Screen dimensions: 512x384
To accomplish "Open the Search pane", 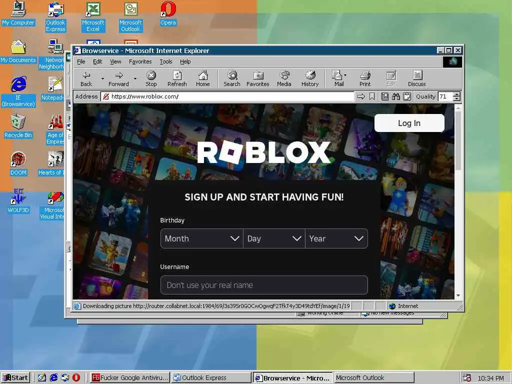I will [x=232, y=79].
